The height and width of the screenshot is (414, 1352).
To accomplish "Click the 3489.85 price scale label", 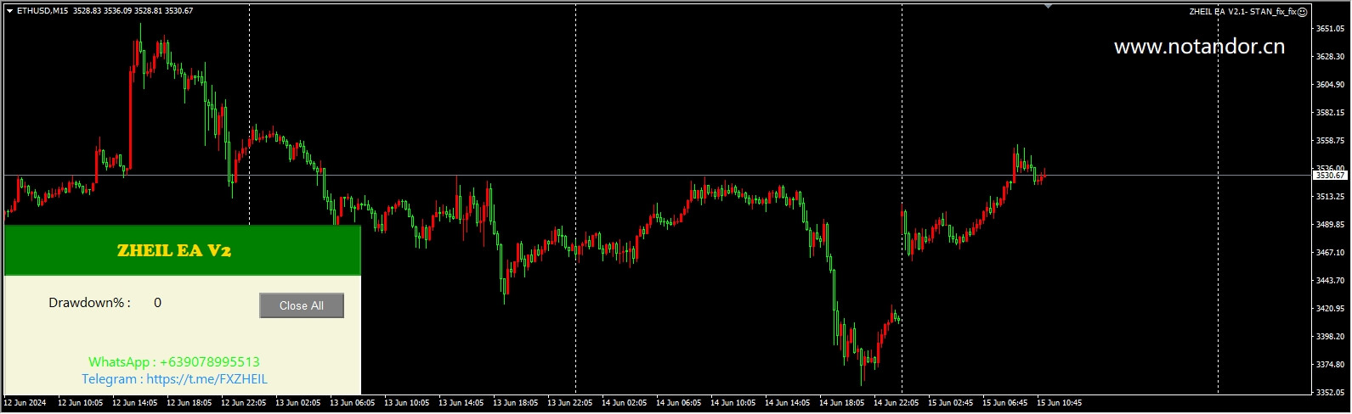I will tap(1330, 225).
